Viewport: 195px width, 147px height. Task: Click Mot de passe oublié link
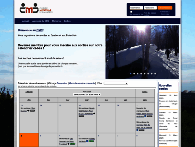coord(150,14)
